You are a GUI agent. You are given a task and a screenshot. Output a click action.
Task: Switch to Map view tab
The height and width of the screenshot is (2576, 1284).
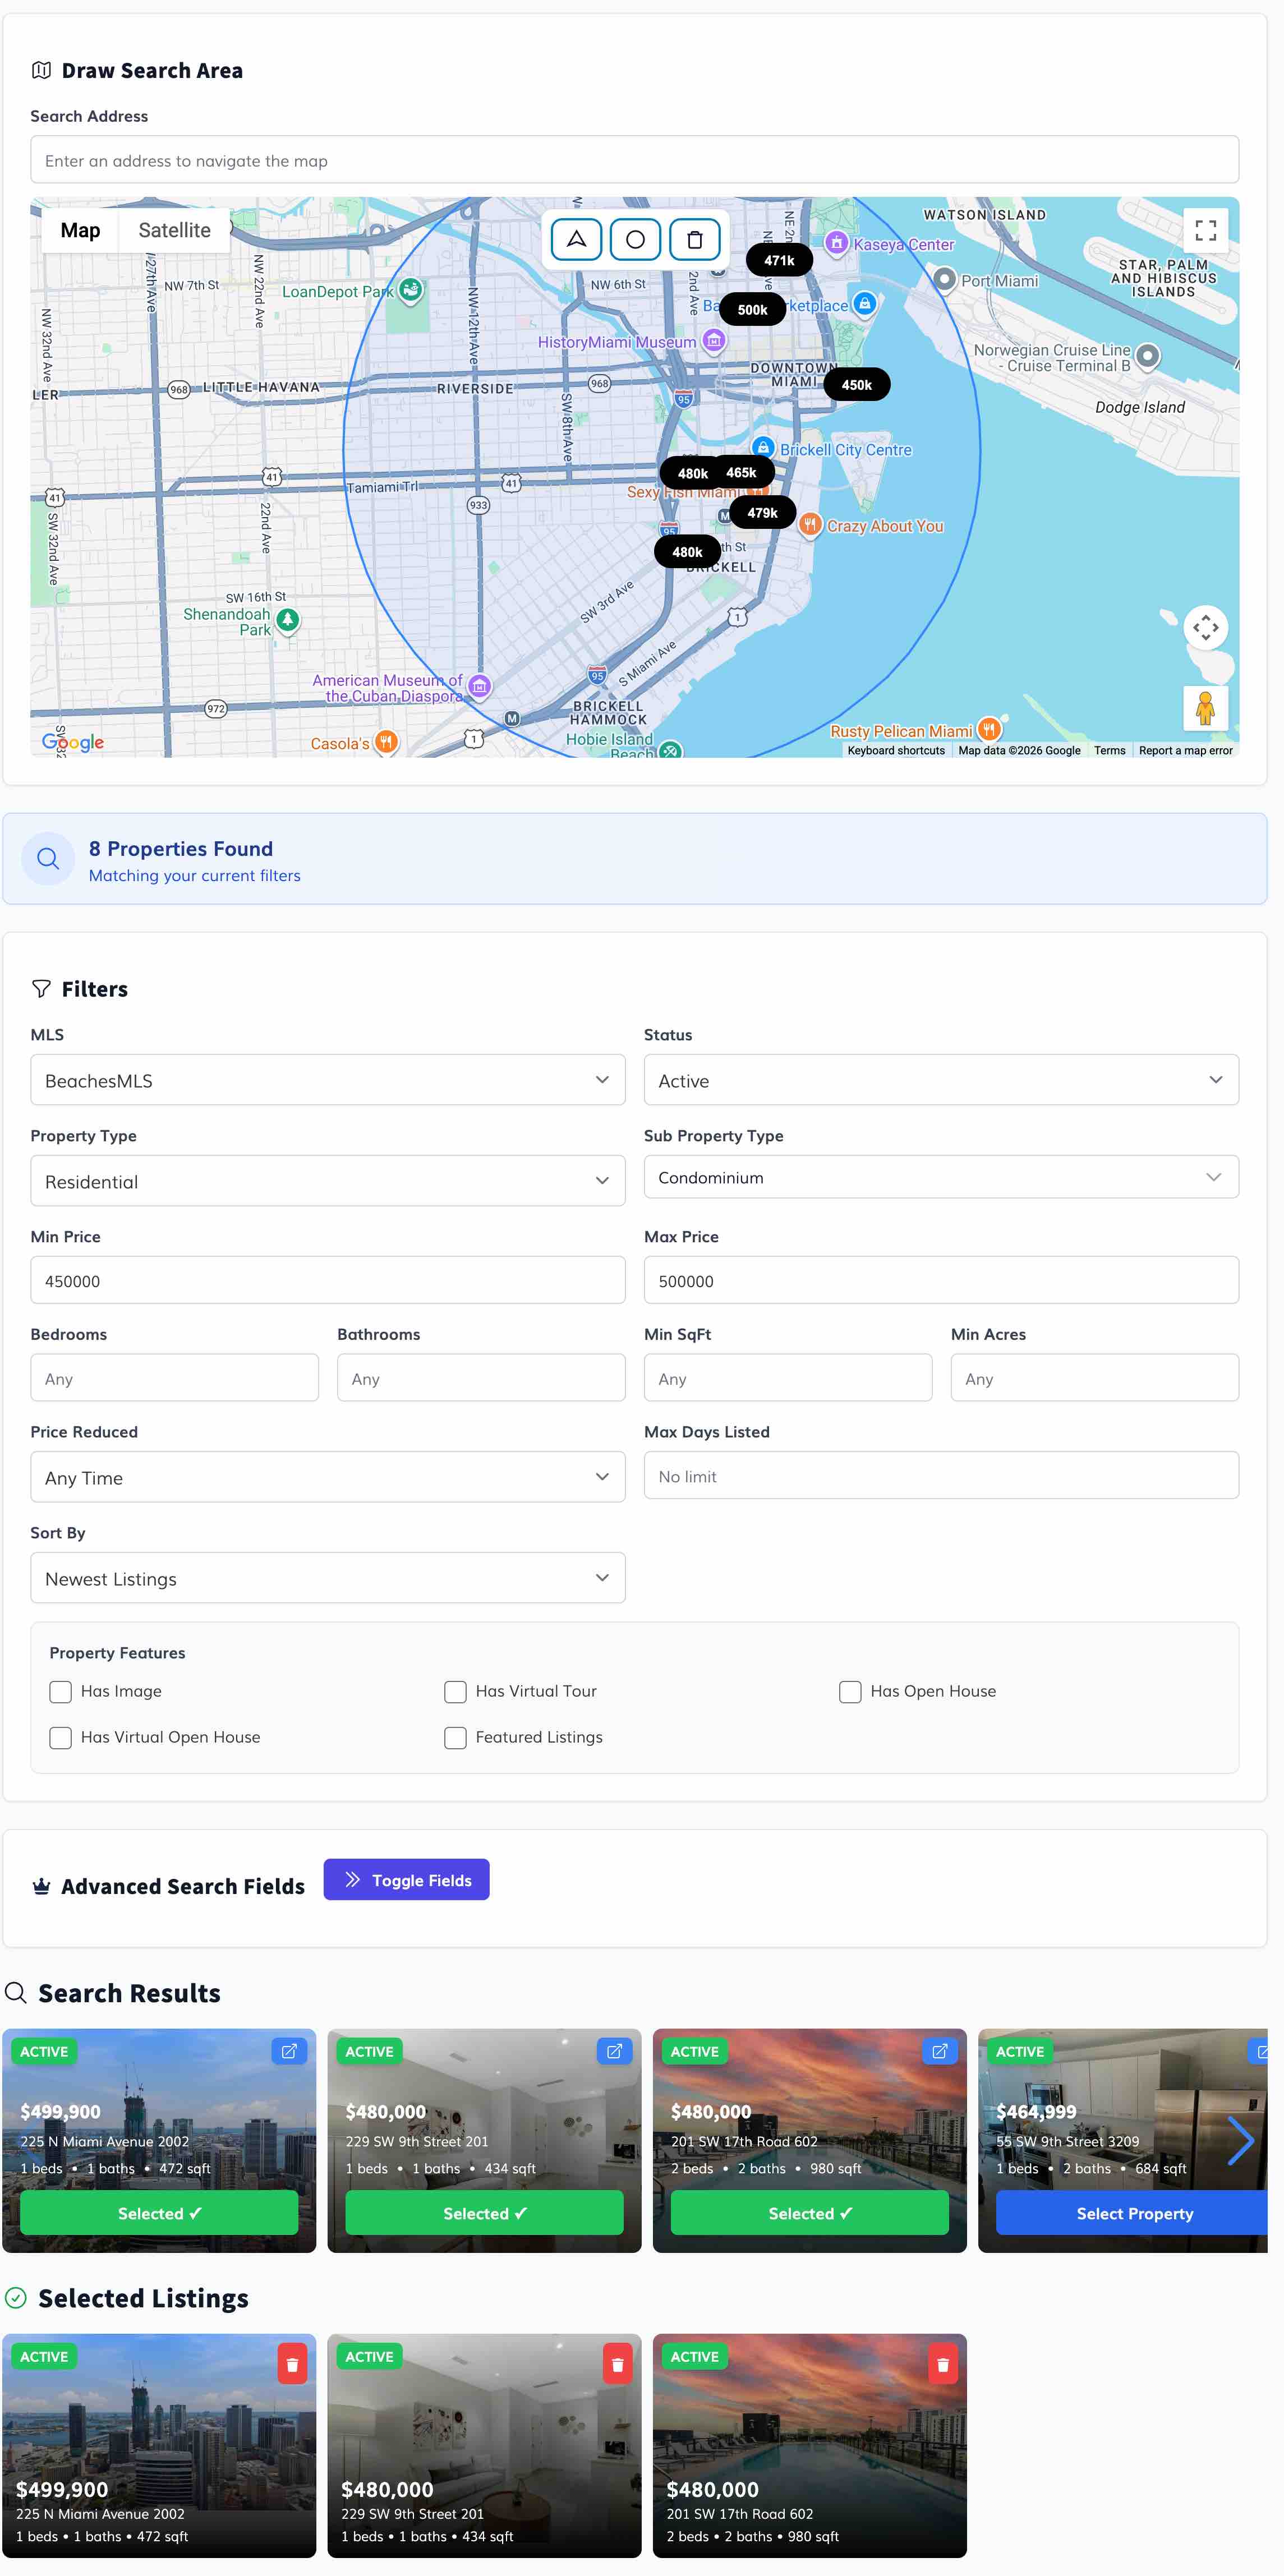click(80, 230)
